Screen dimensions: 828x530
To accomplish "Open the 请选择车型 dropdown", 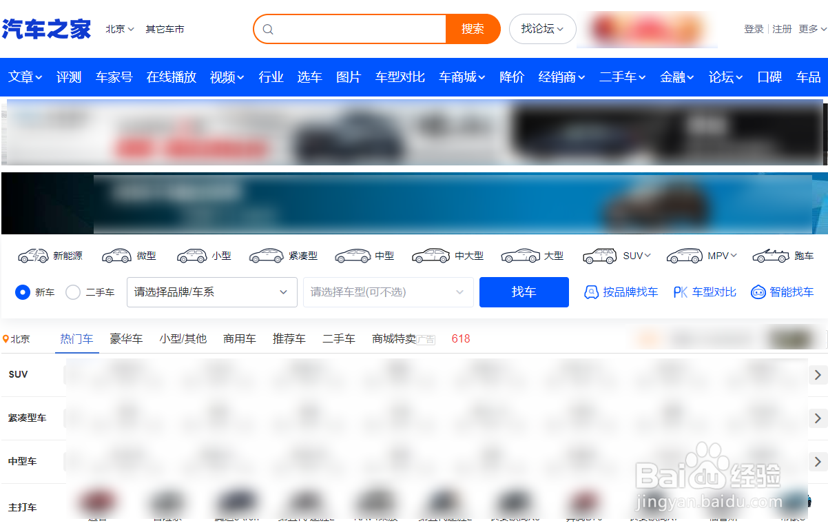I will (x=389, y=292).
